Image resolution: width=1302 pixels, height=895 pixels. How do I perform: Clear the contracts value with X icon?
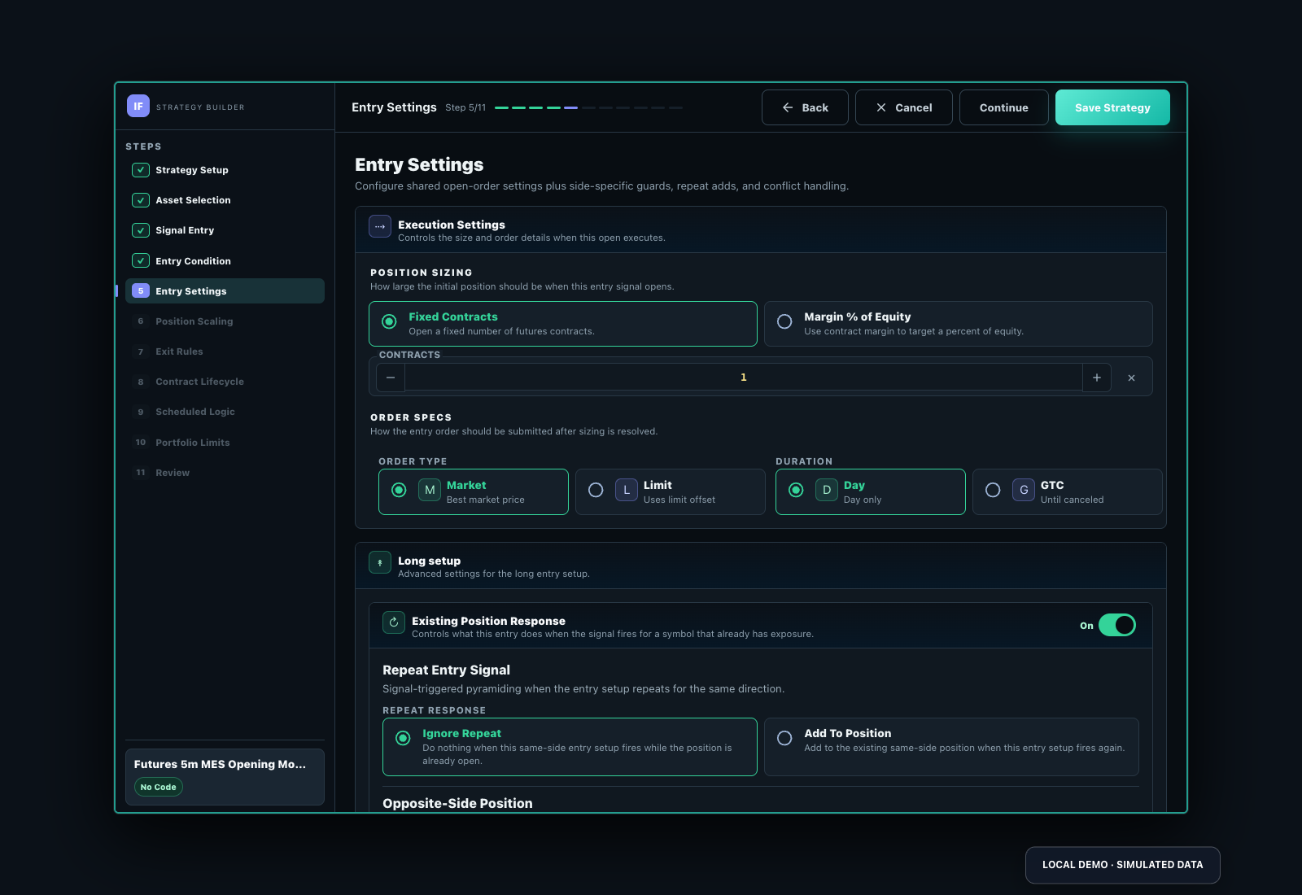pyautogui.click(x=1131, y=378)
